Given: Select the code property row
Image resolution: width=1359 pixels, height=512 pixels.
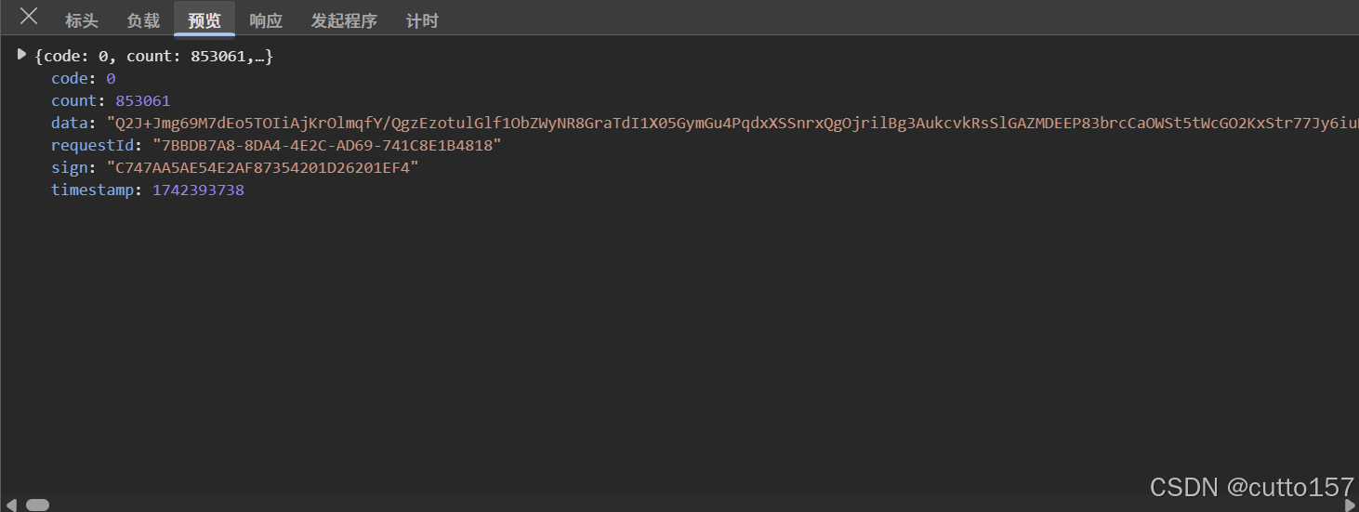Looking at the screenshot, I should (x=84, y=79).
